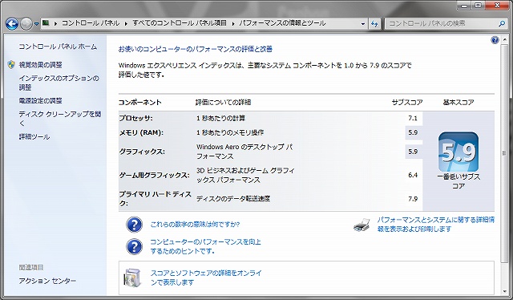The height and width of the screenshot is (300, 513).
Task: Open アクション センター link
Action: (x=47, y=281)
